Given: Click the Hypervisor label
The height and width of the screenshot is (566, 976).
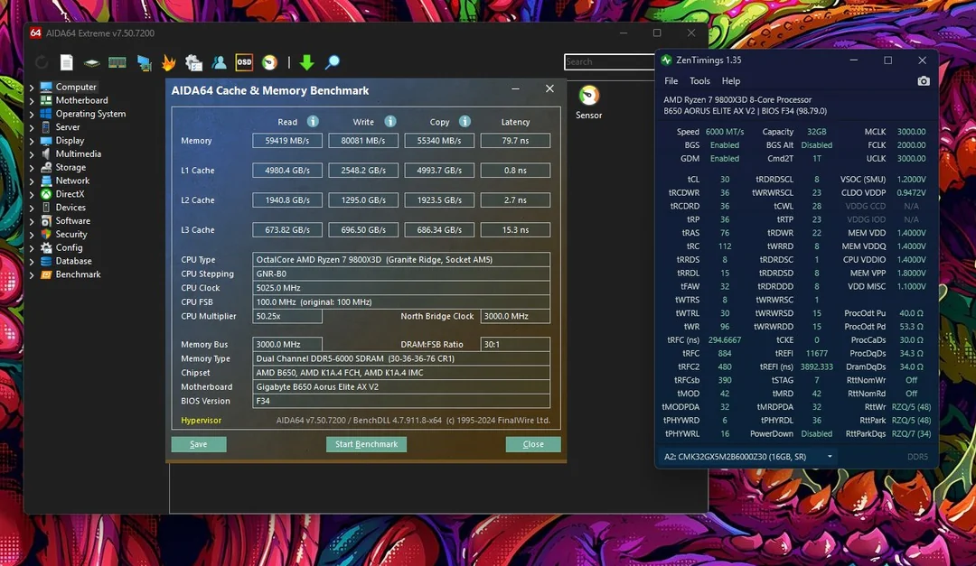Looking at the screenshot, I should coord(201,421).
